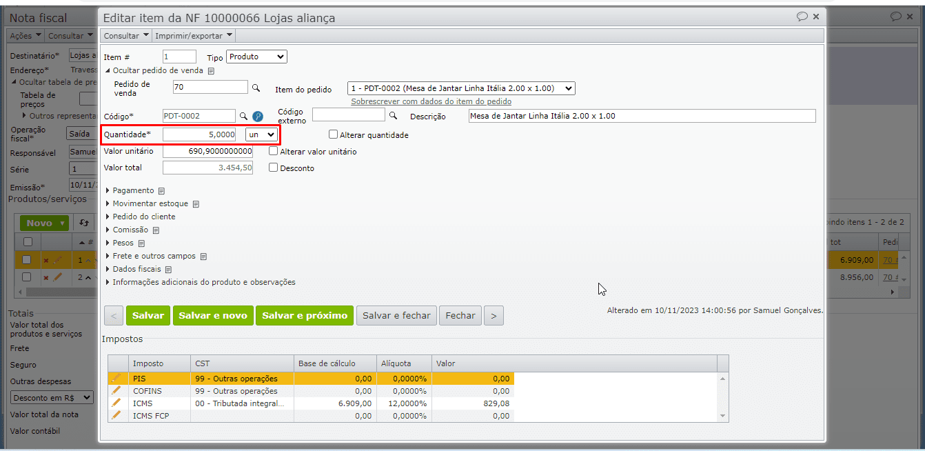Image resolution: width=925 pixels, height=451 pixels.
Task: Open comments icon in the edit item dialog title
Action: click(802, 16)
